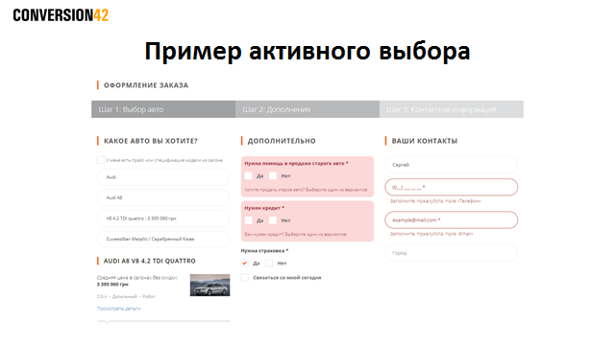The width and height of the screenshot is (615, 345).
Task: Click the heading 'ОФОРМЛЕНИЕ ЗАКАЗА'
Action: pyautogui.click(x=146, y=85)
